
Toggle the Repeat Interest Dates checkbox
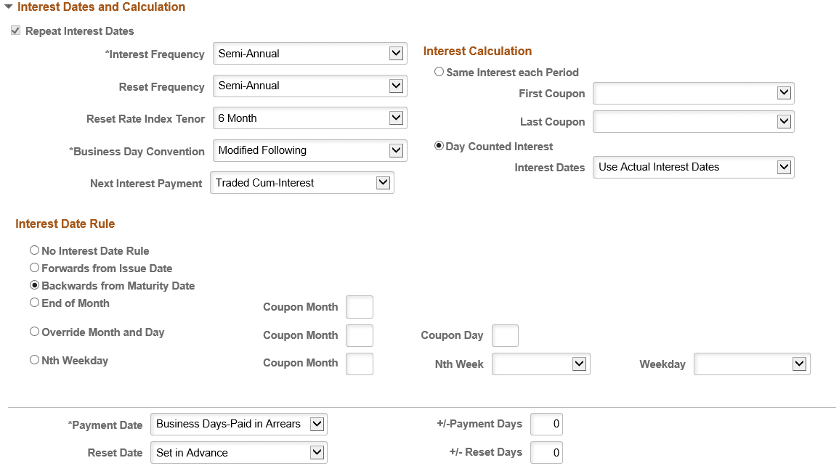click(15, 30)
